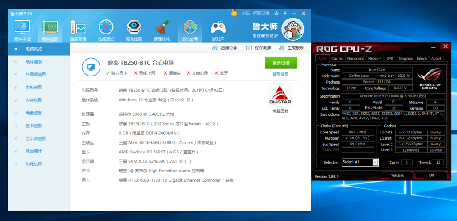Click the monitor icon beside 映泰 TB250-BTC title
Screen dimensions: 457x221
point(91,67)
